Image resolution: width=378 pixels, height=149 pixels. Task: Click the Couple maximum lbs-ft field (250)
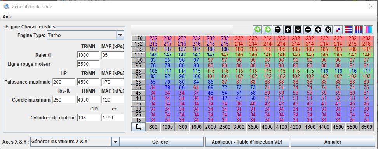pos(64,100)
